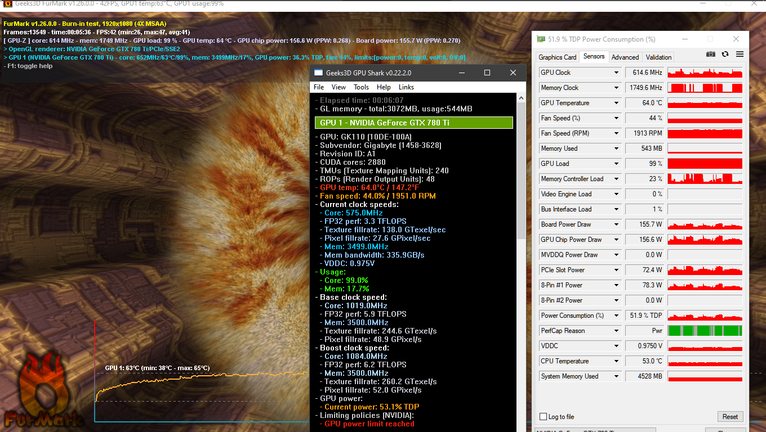Click the PerfCap Reason green graph
The height and width of the screenshot is (432, 766).
[x=705, y=331]
